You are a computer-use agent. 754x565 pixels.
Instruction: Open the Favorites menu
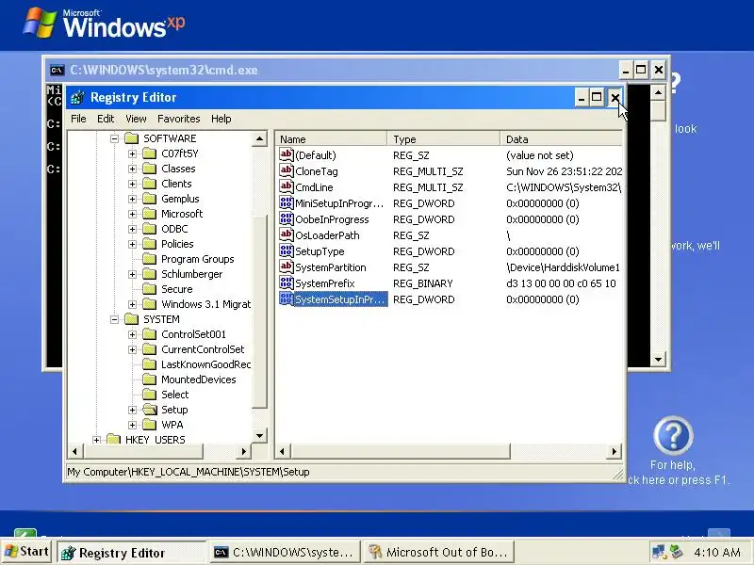click(178, 119)
